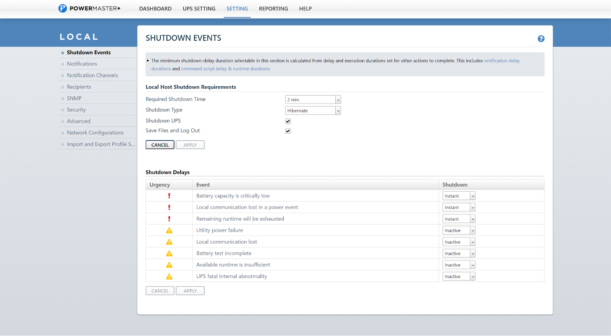Screen dimensions: 611x336
Task: Click the warning triangle for UPS fatal abnormality
Action: pyautogui.click(x=169, y=276)
